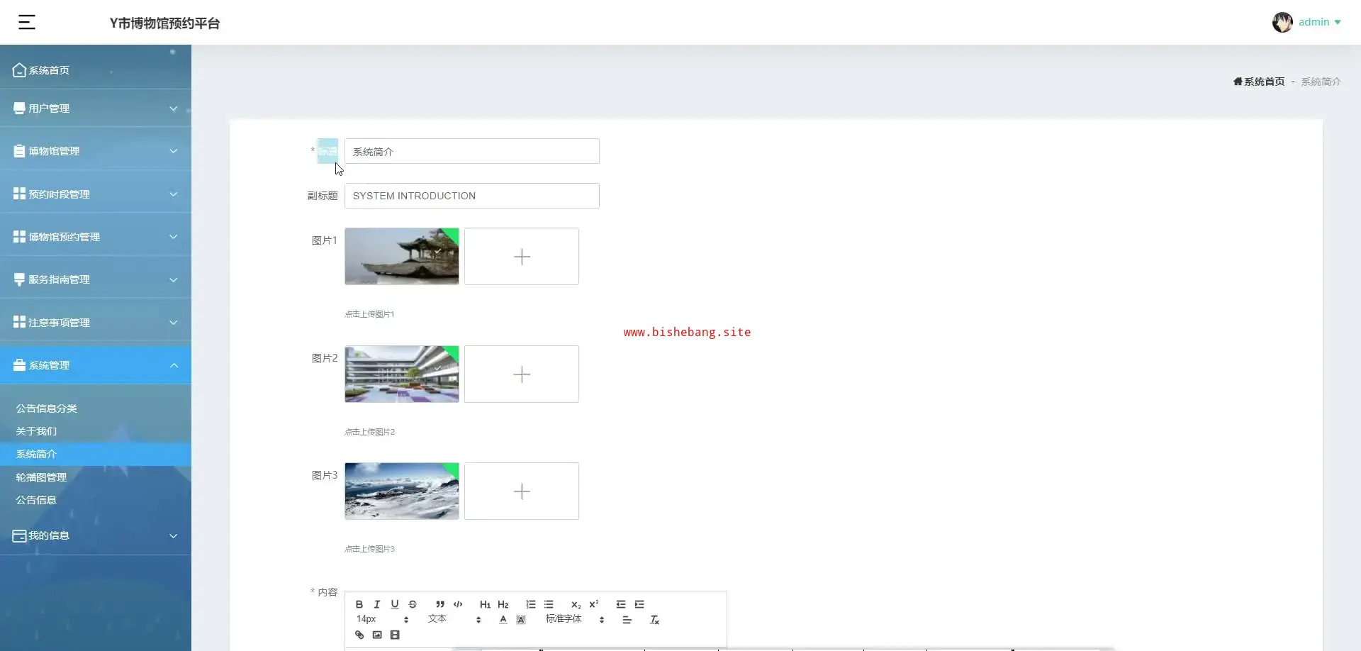Expand the 注意事项管理 sidebar menu

tap(96, 323)
